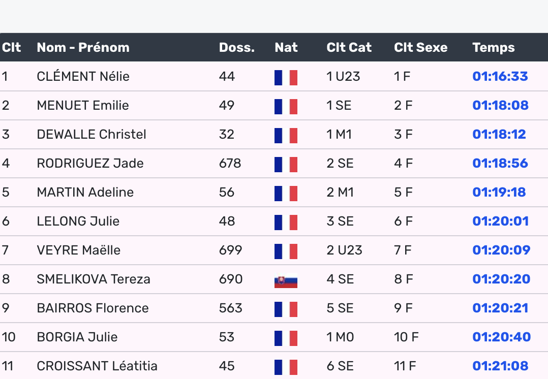Click the name MARTIN Adeline

[85, 193]
